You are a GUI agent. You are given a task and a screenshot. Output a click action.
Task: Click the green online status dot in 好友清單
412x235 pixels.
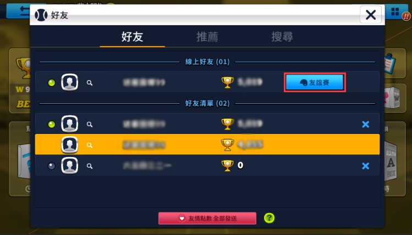pos(52,124)
